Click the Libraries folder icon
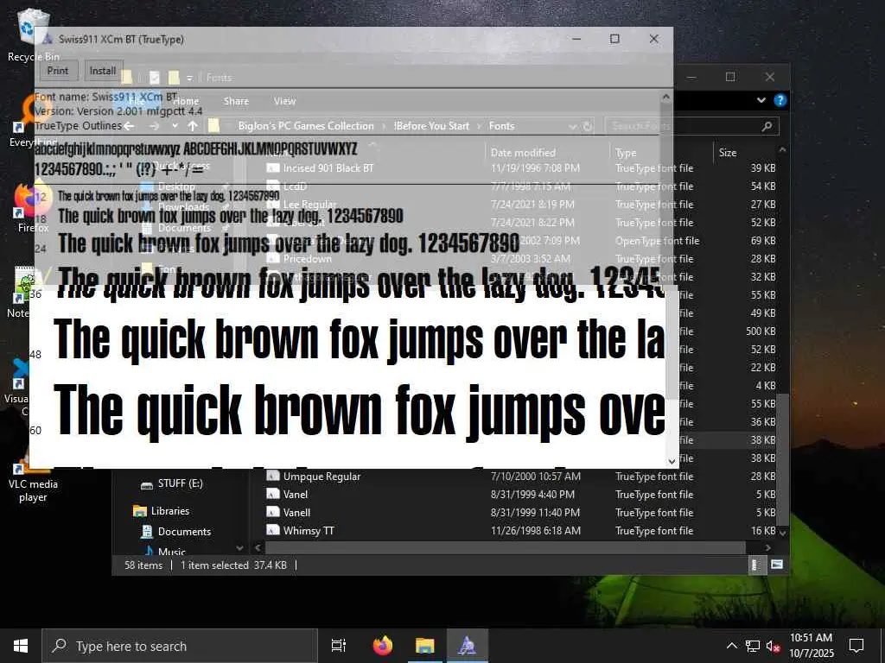This screenshot has width=885, height=663. point(139,511)
